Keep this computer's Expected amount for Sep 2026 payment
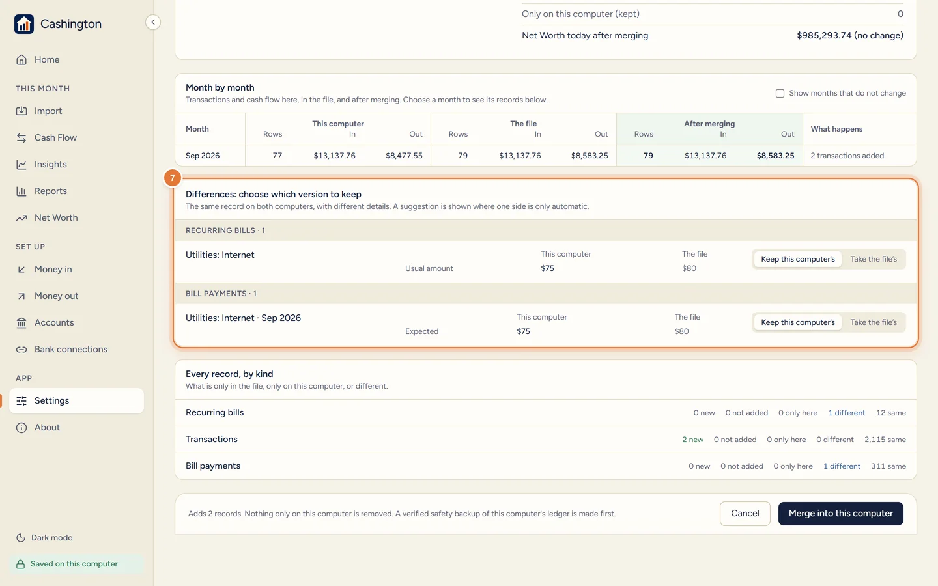The height and width of the screenshot is (586, 938). tap(798, 322)
